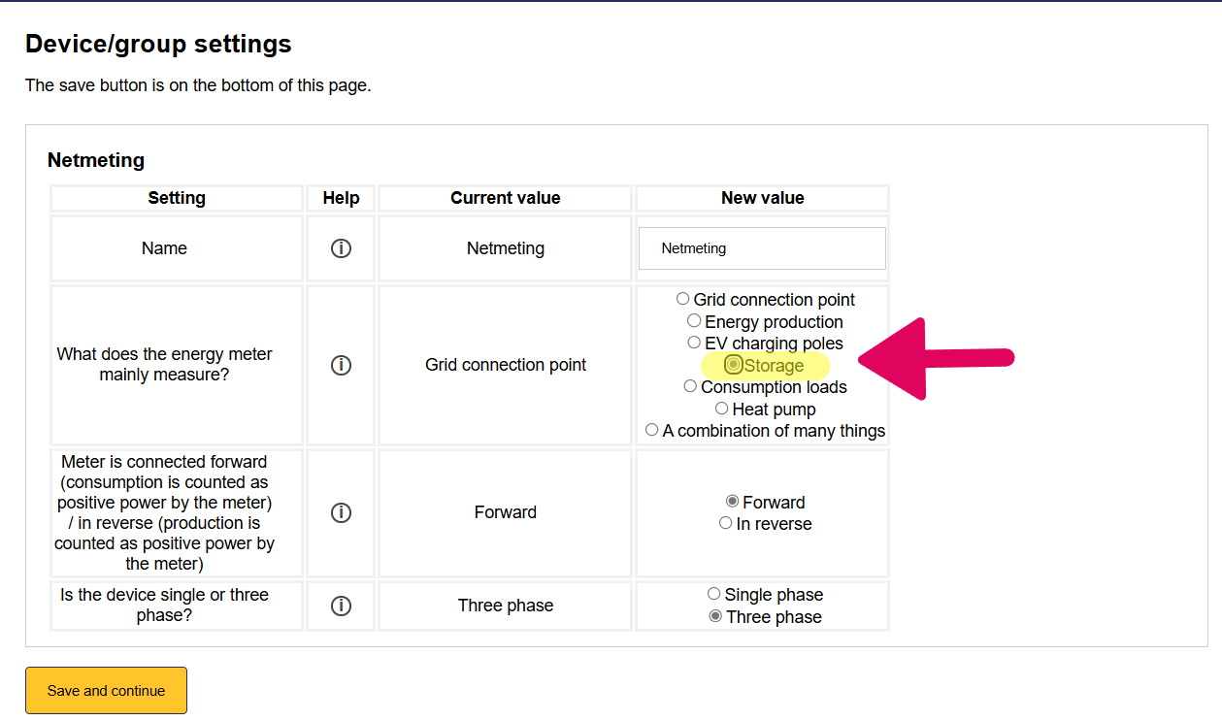Select the Grid connection point option
The height and width of the screenshot is (721, 1222).
point(683,299)
